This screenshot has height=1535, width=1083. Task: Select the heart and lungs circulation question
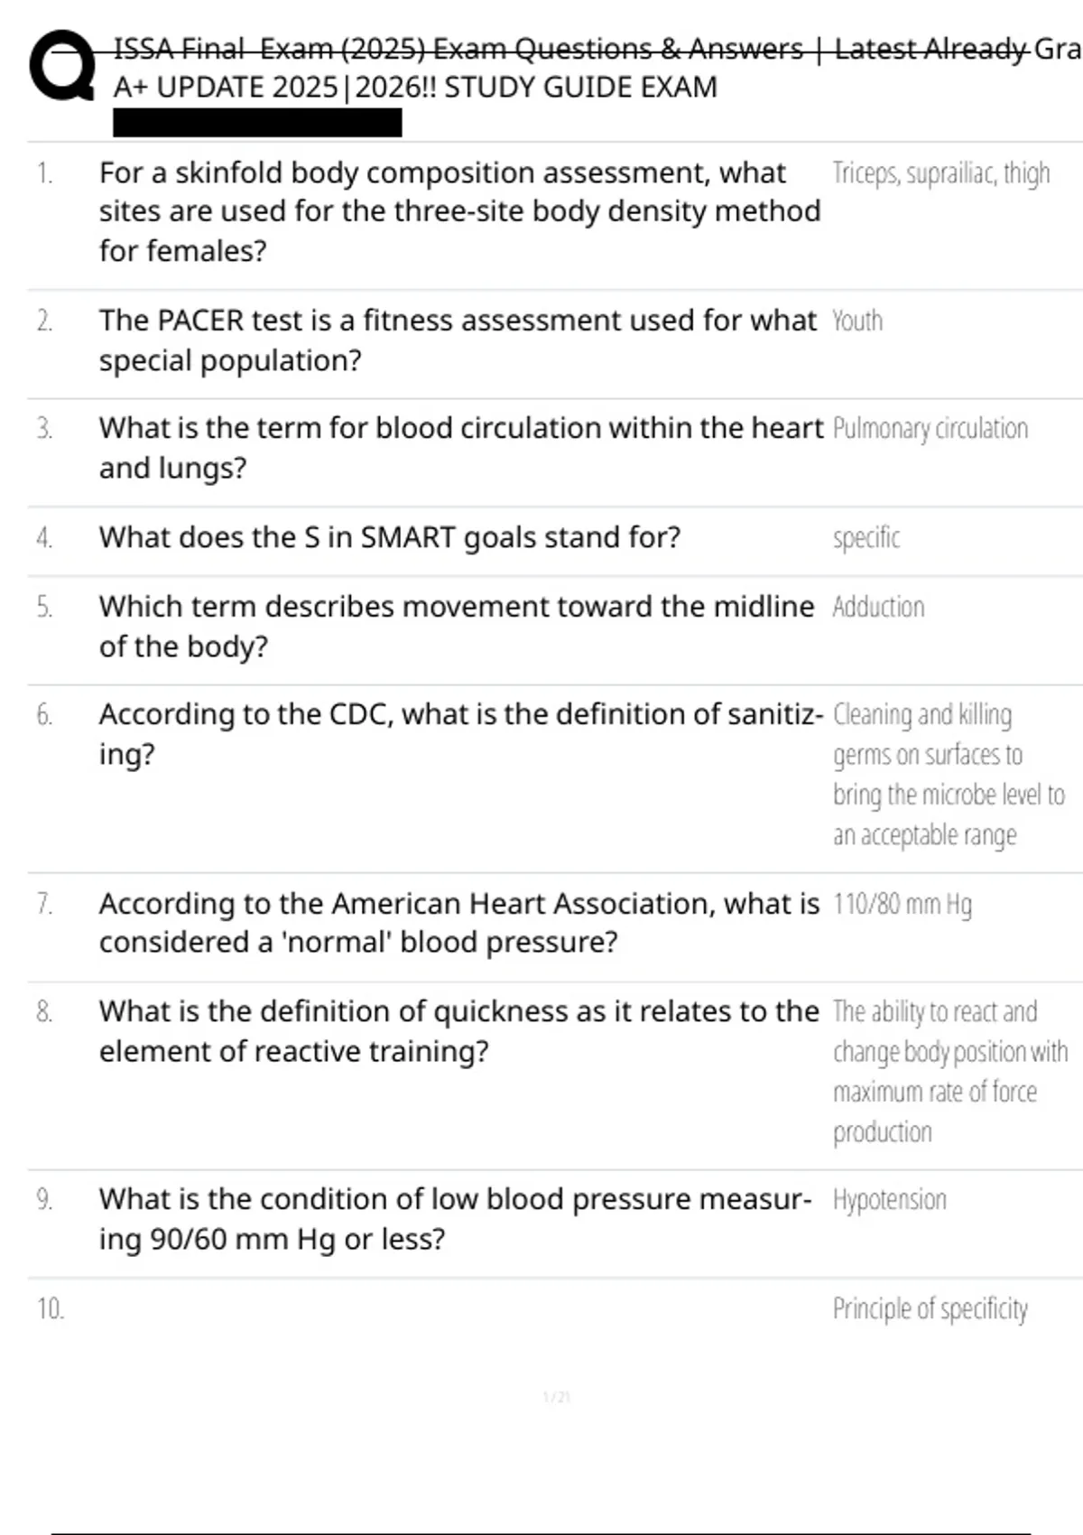pos(460,448)
